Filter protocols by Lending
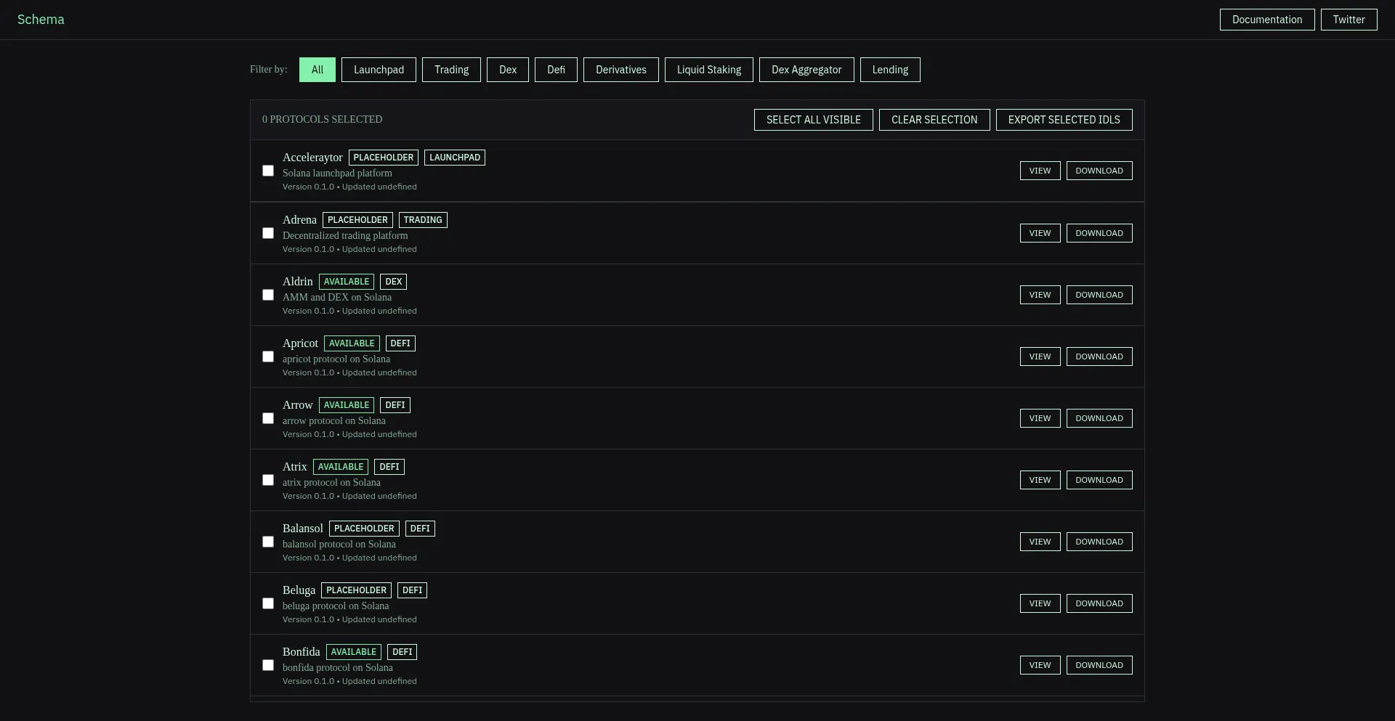1395x721 pixels. coord(890,69)
